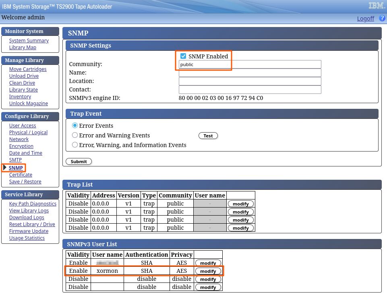Navigate to Firmware Update

point(29,231)
